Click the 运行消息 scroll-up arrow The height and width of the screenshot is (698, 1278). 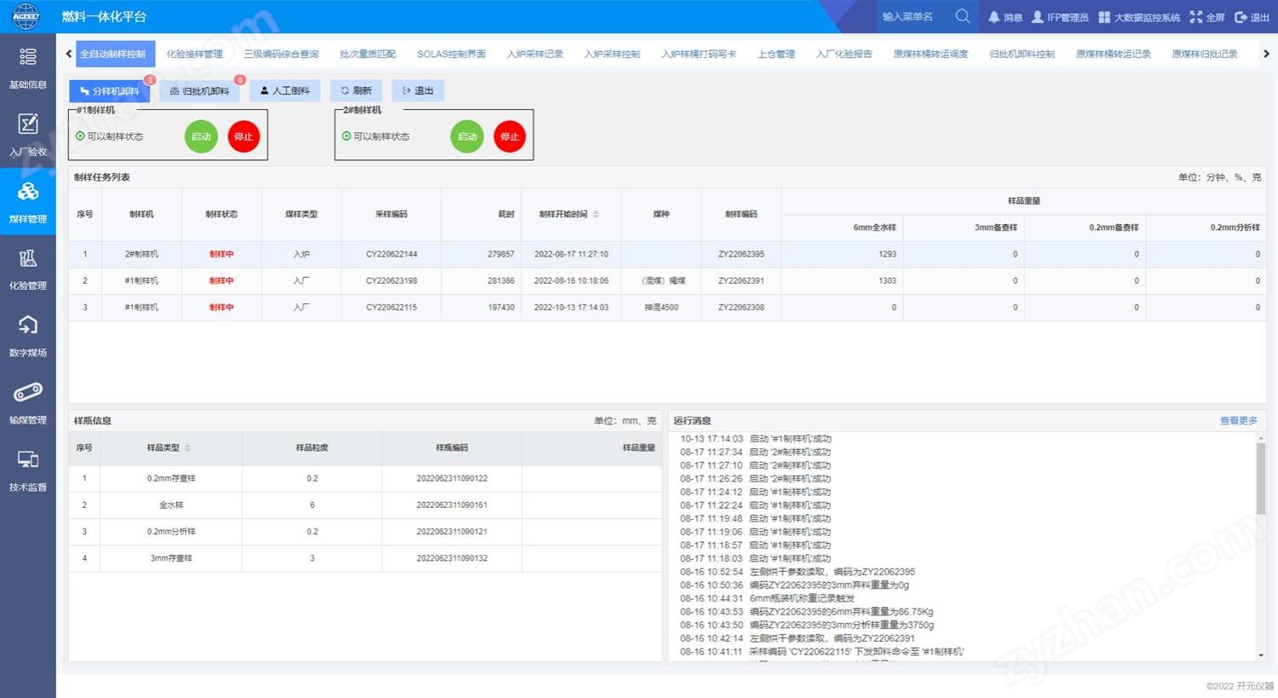tap(1261, 438)
